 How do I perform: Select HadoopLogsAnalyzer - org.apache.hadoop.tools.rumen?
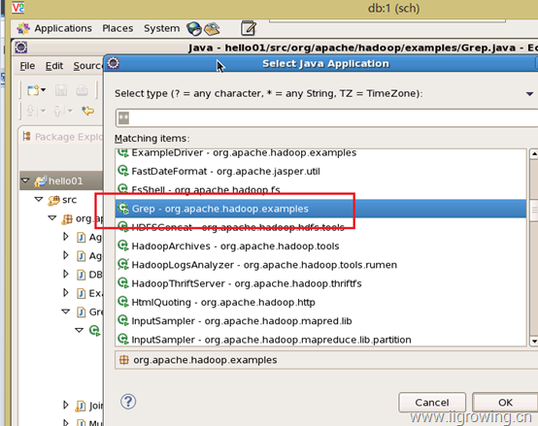pos(320,265)
